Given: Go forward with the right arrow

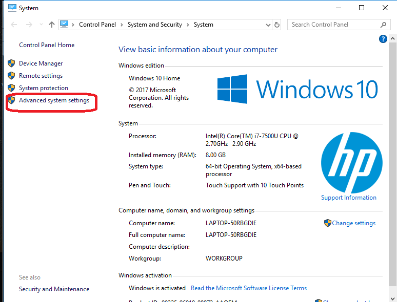Looking at the screenshot, I should 29,25.
